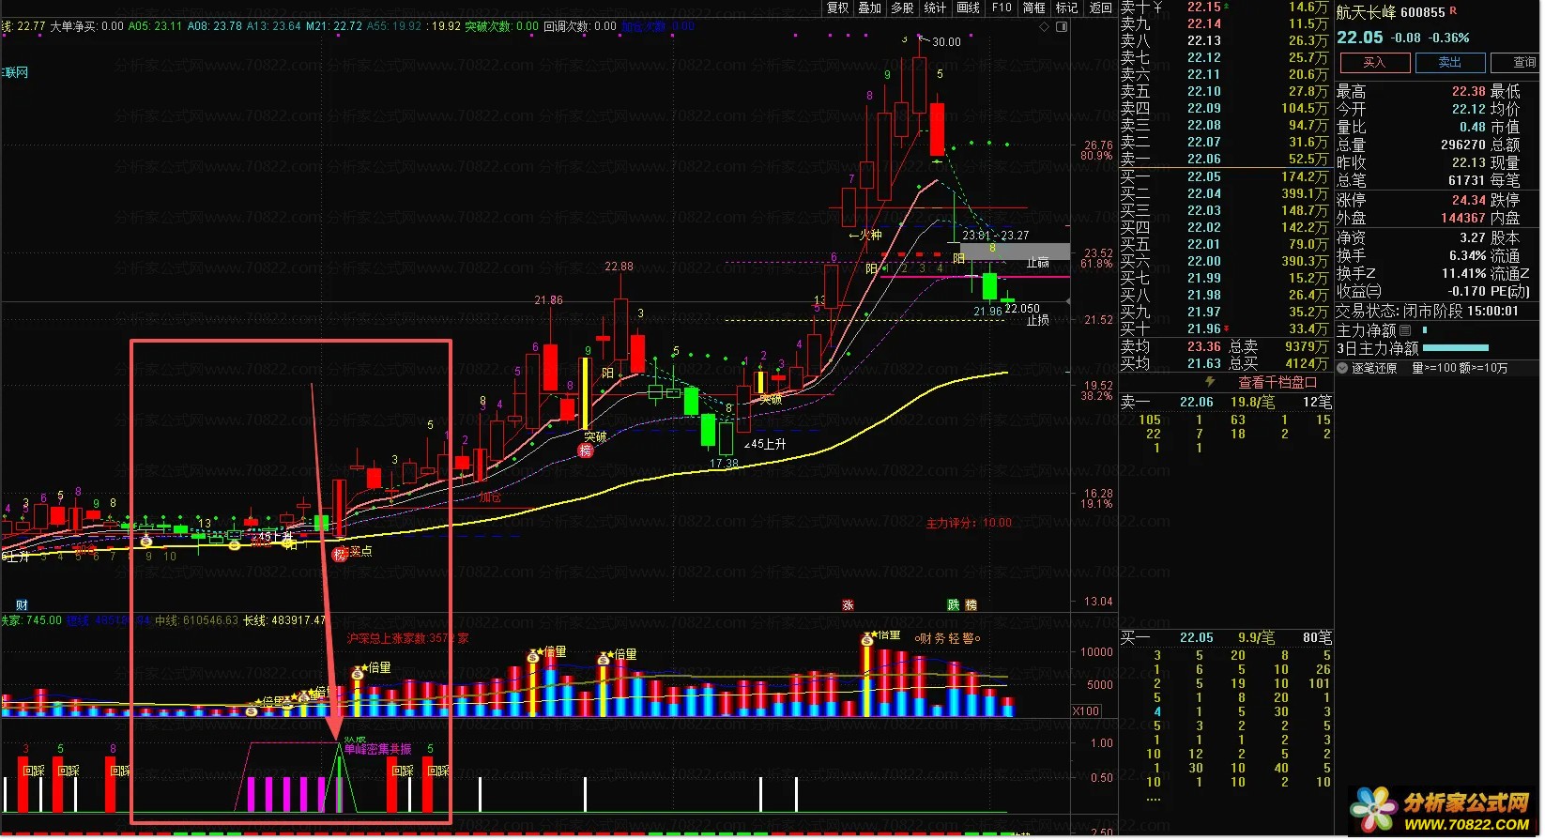Click the 22.88 peak price label
Viewport: 1545px width, 840px height.
point(619,267)
